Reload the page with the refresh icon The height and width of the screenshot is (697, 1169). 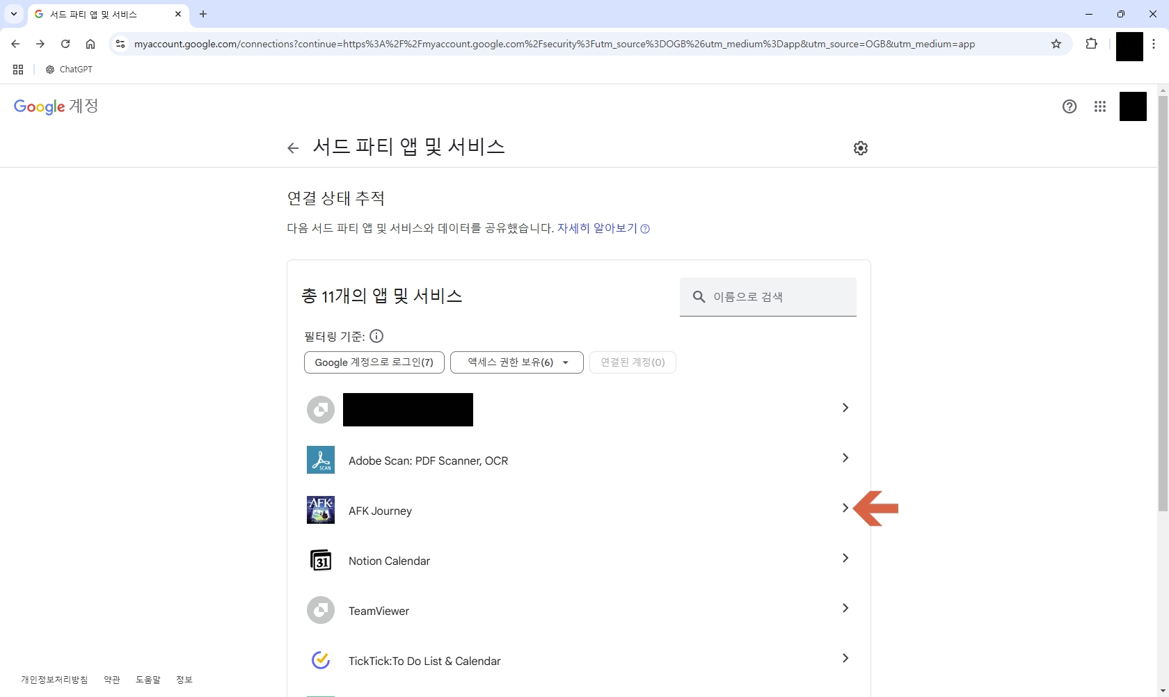click(x=65, y=44)
